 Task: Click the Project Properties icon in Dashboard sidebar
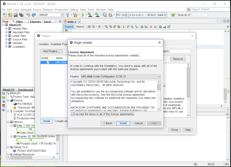[4, 93]
